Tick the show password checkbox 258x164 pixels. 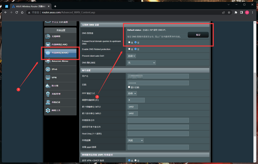click(x=129, y=87)
